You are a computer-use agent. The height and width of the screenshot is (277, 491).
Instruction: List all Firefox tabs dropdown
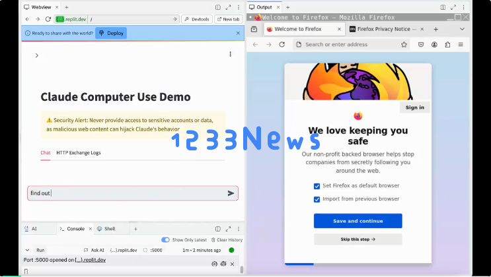(462, 29)
